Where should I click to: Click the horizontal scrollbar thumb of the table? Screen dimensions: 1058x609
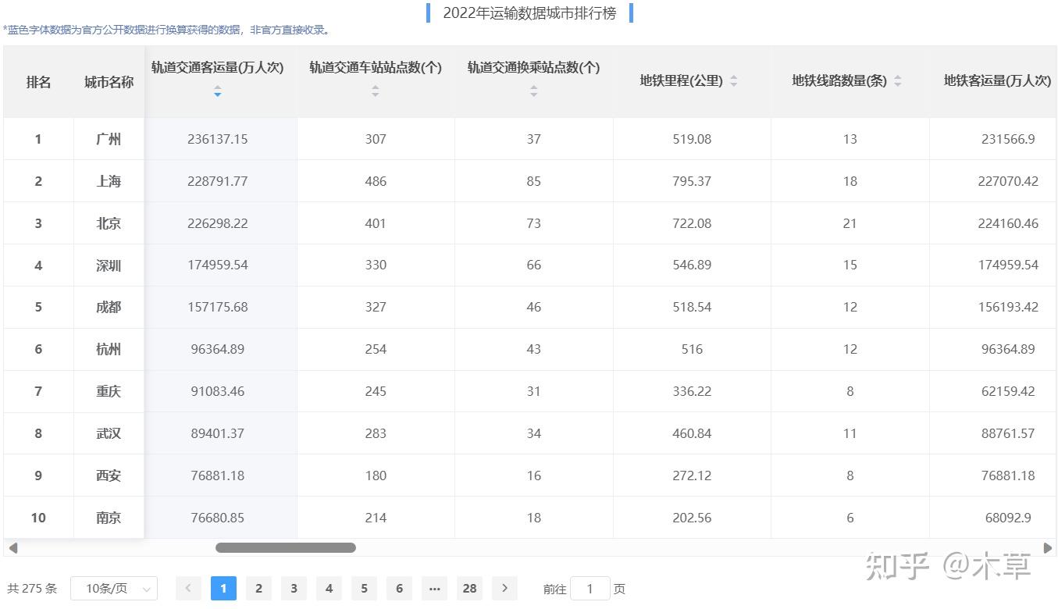(286, 548)
